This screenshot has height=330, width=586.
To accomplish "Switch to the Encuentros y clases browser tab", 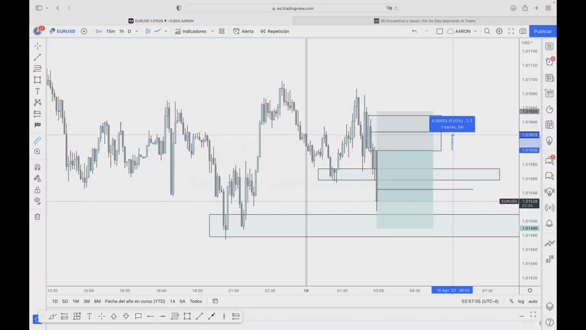I will click(425, 21).
